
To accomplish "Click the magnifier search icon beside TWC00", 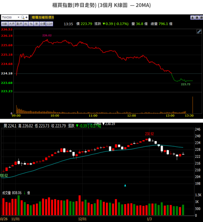I will point(23,17).
